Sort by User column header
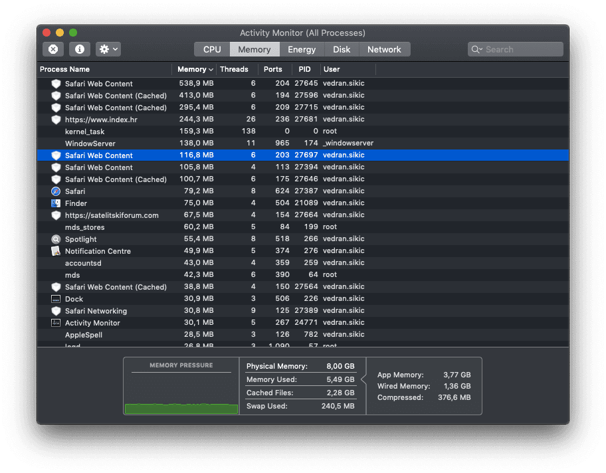This screenshot has width=606, height=473. [x=332, y=69]
